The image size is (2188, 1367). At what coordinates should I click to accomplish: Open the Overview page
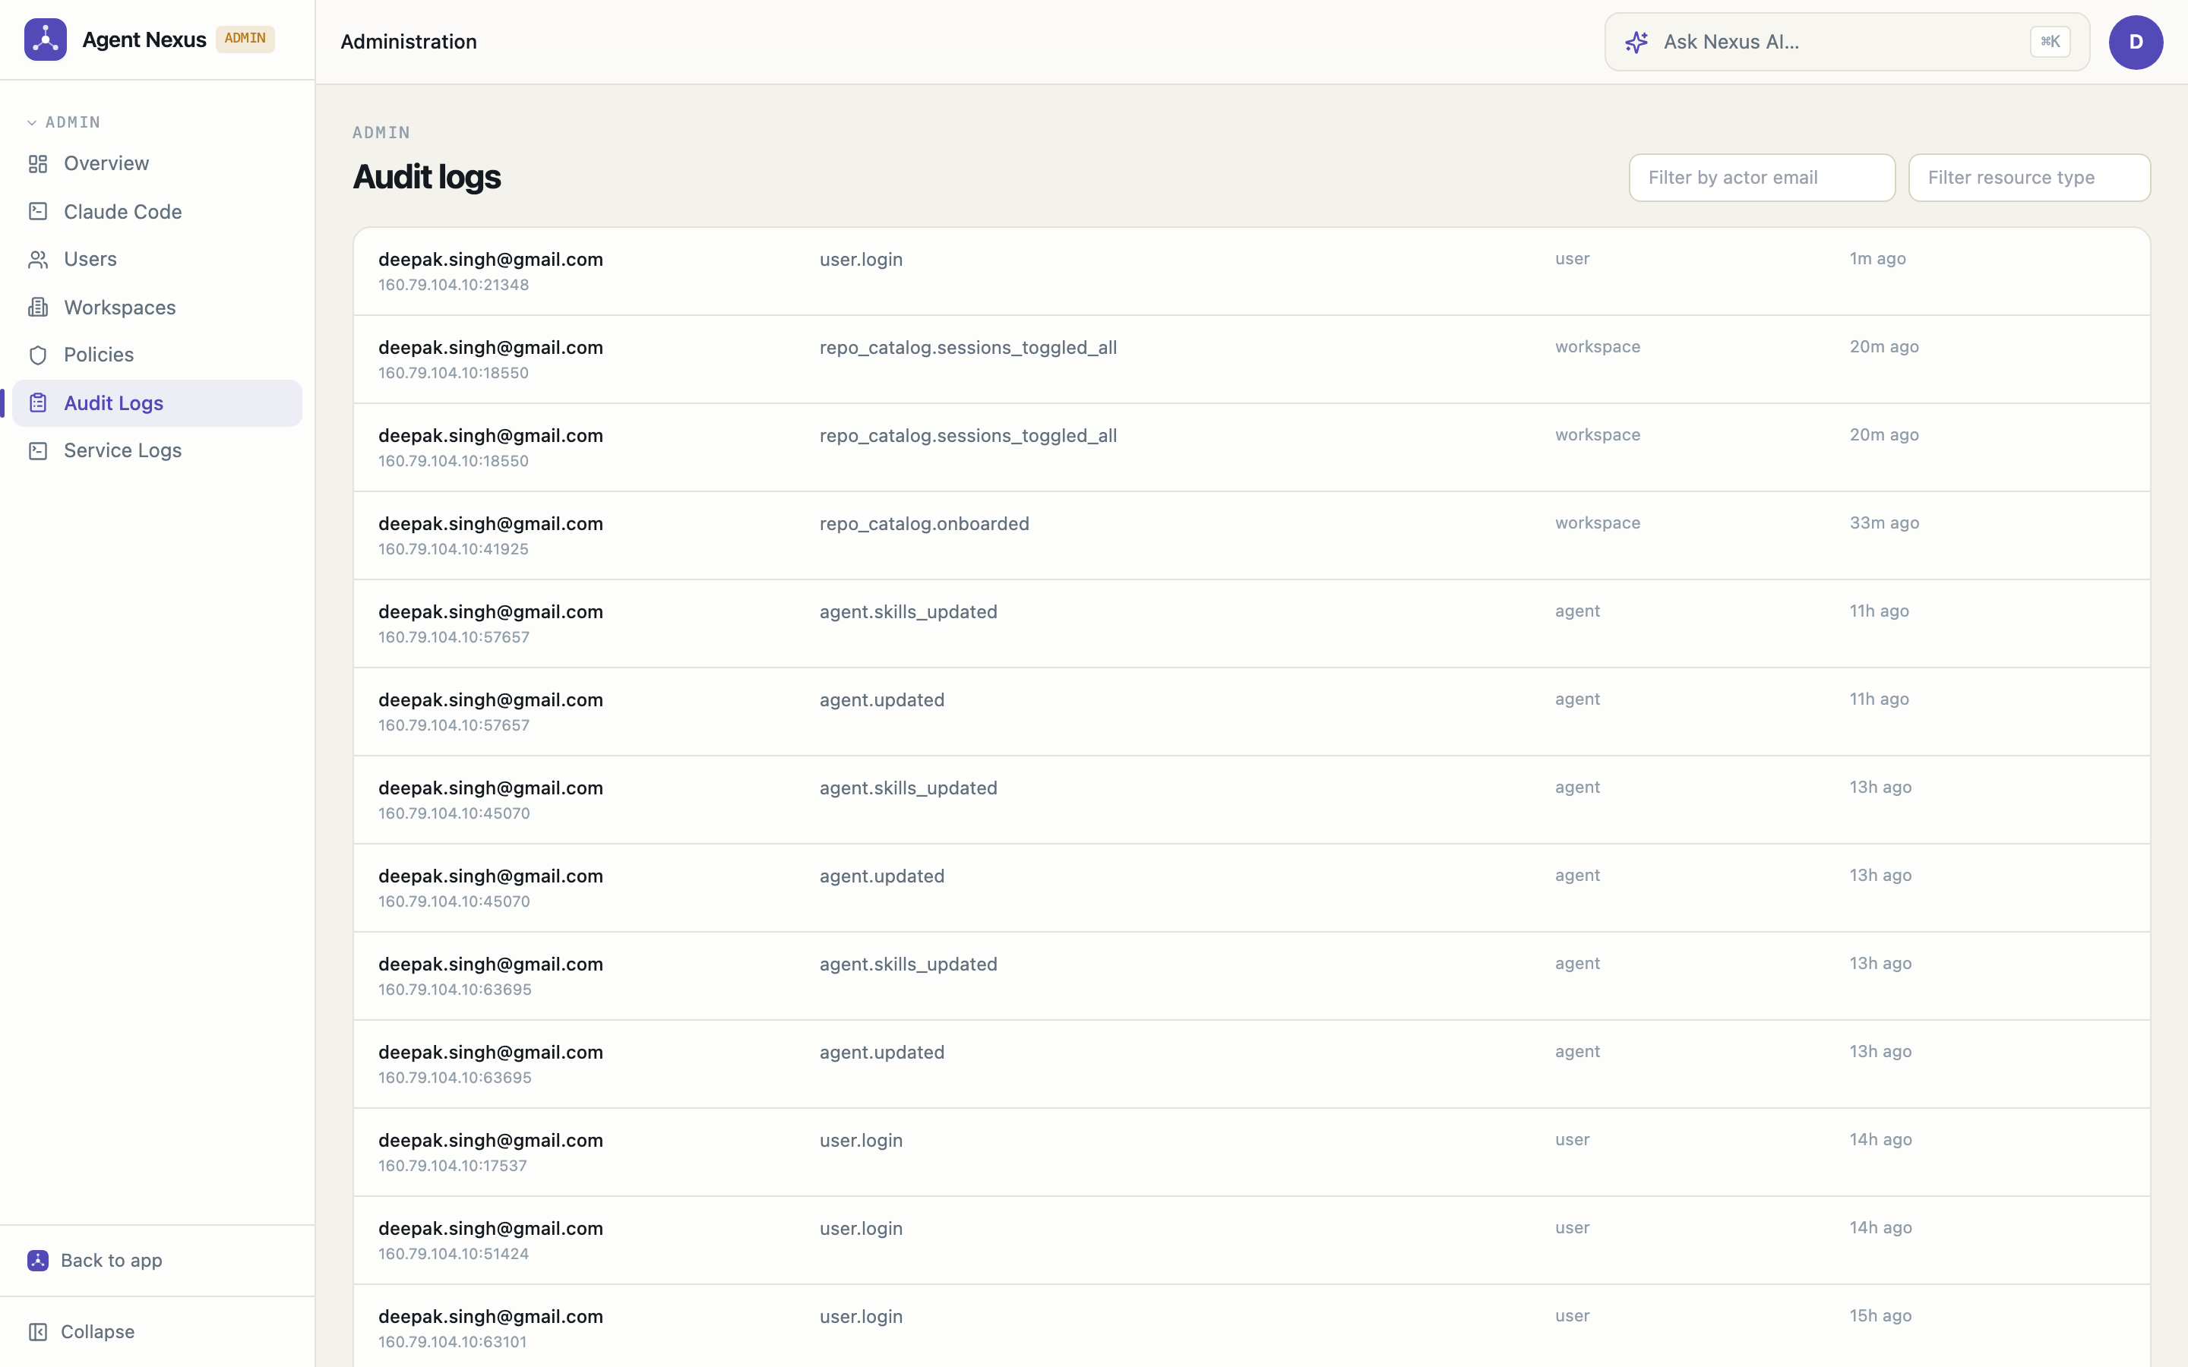157,163
